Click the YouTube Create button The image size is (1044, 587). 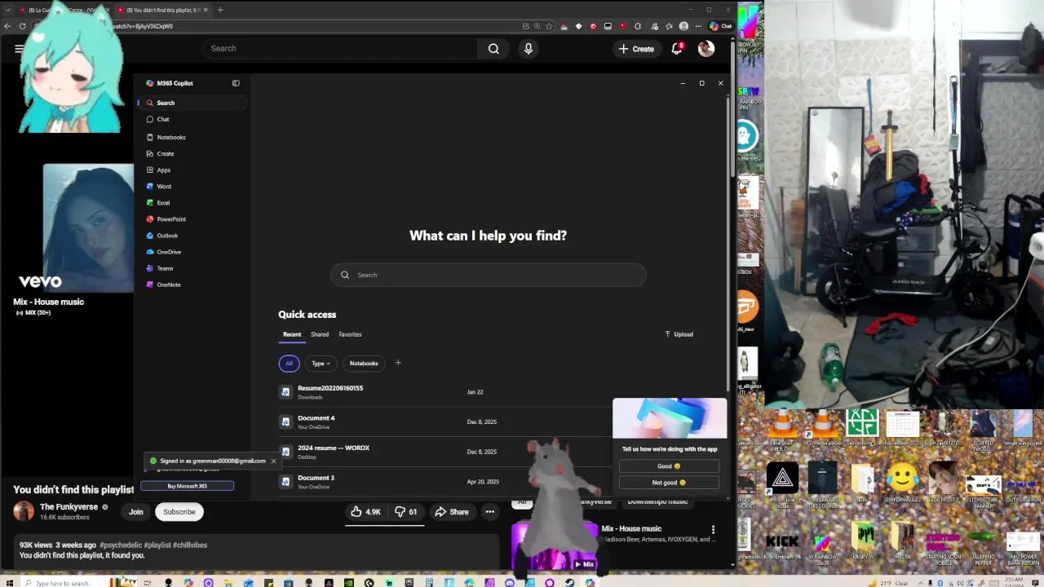coord(635,49)
